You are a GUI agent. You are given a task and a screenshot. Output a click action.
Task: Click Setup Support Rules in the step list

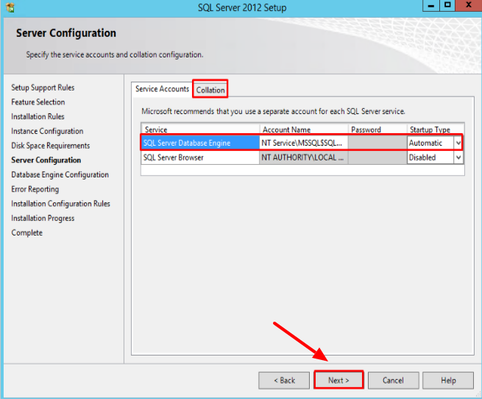click(43, 88)
